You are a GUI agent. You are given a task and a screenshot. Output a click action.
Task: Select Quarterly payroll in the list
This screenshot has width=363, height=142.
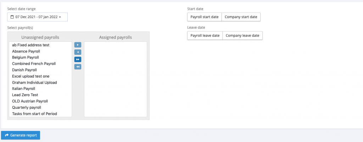pyautogui.click(x=27, y=107)
